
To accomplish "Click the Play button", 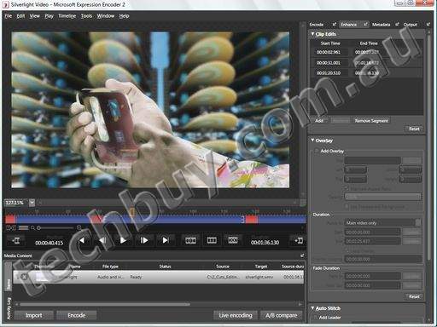I will click(123, 241).
